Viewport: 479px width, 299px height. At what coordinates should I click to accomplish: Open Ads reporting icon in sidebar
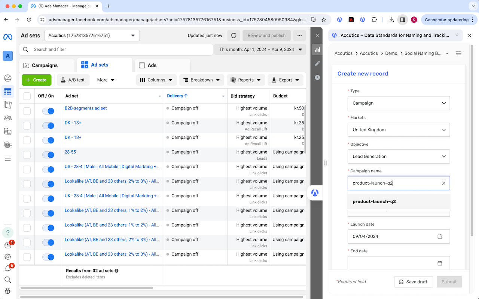pyautogui.click(x=8, y=105)
